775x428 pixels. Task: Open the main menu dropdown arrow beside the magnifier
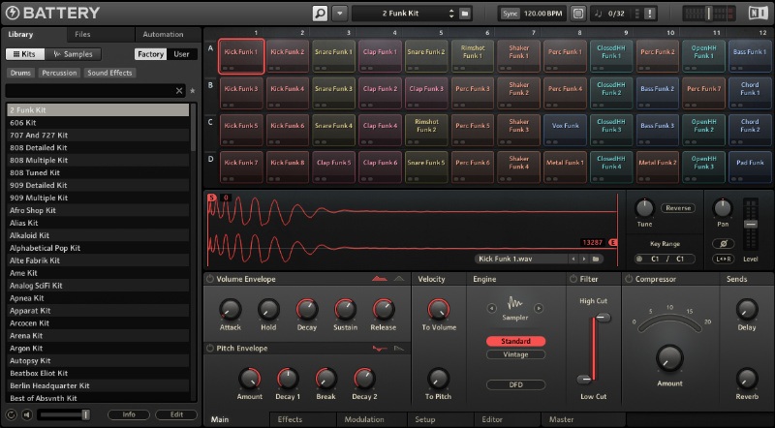(x=340, y=14)
